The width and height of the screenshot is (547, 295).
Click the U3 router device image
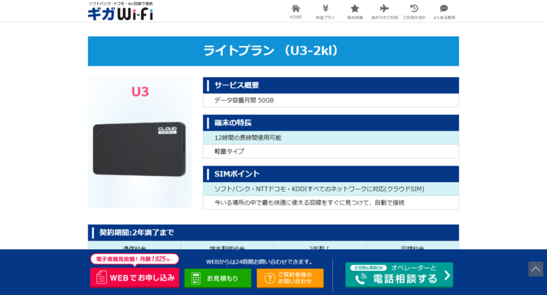(139, 149)
